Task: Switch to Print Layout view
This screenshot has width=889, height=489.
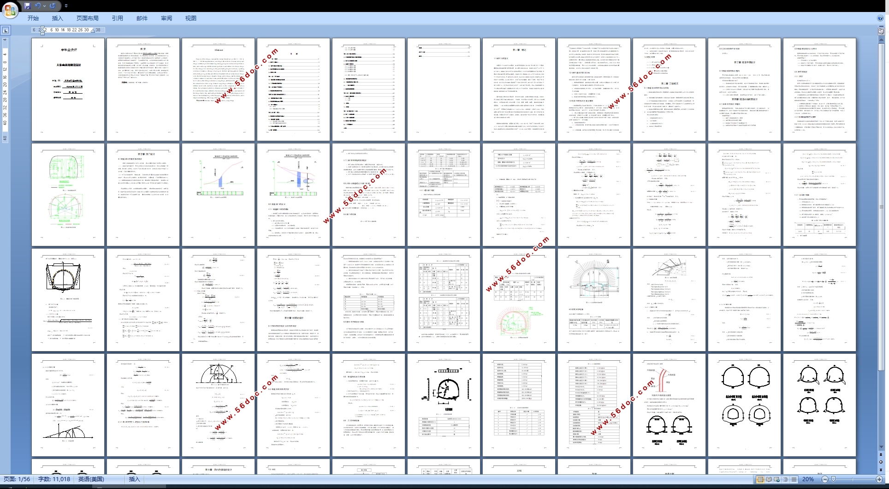Action: (760, 480)
